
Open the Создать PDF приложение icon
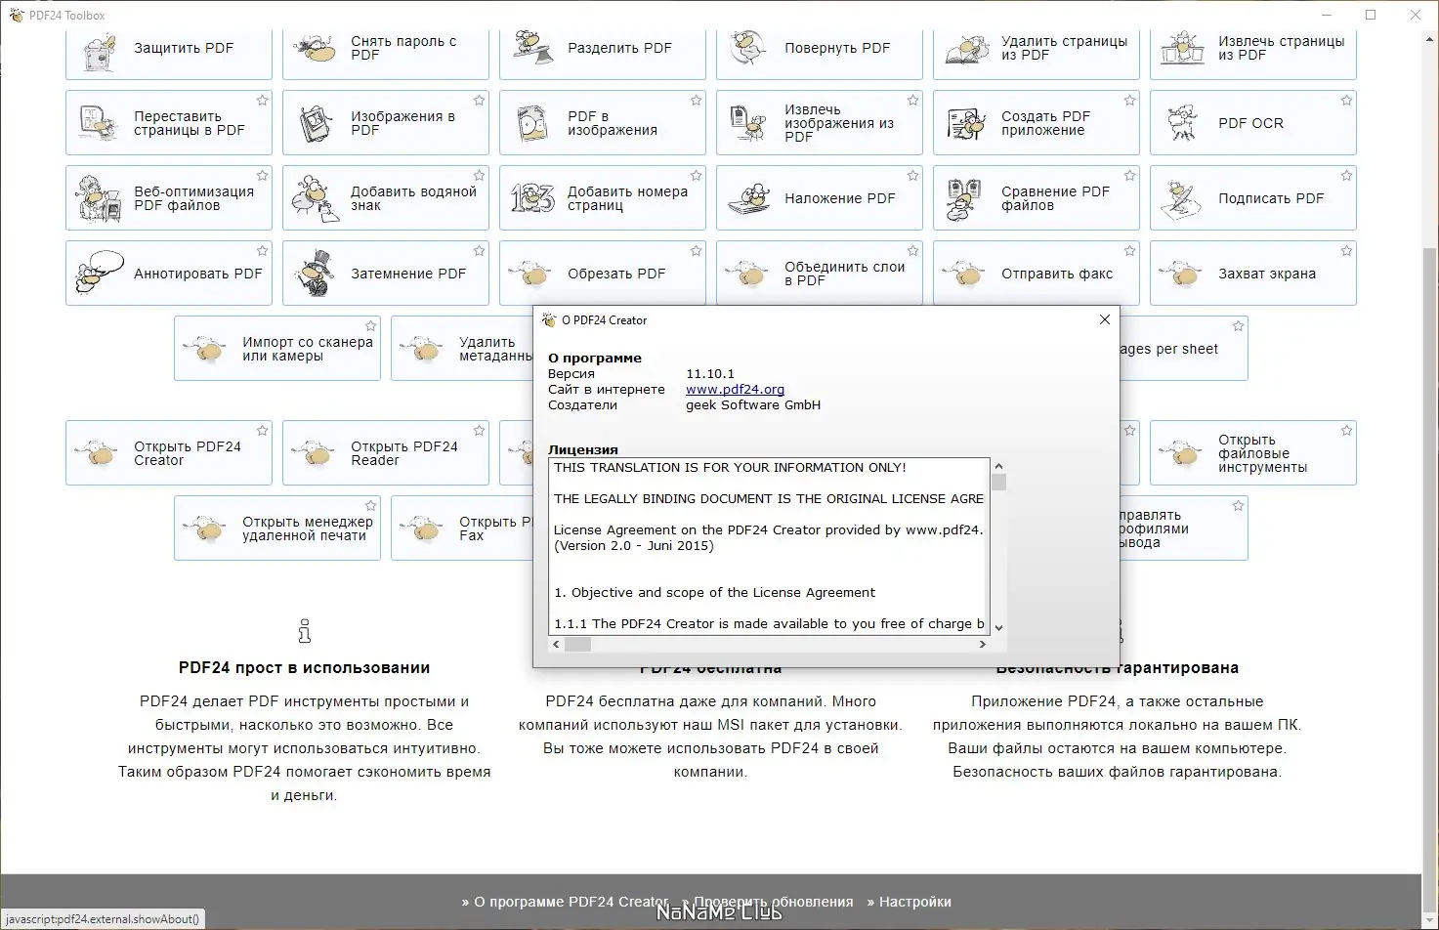click(x=967, y=123)
